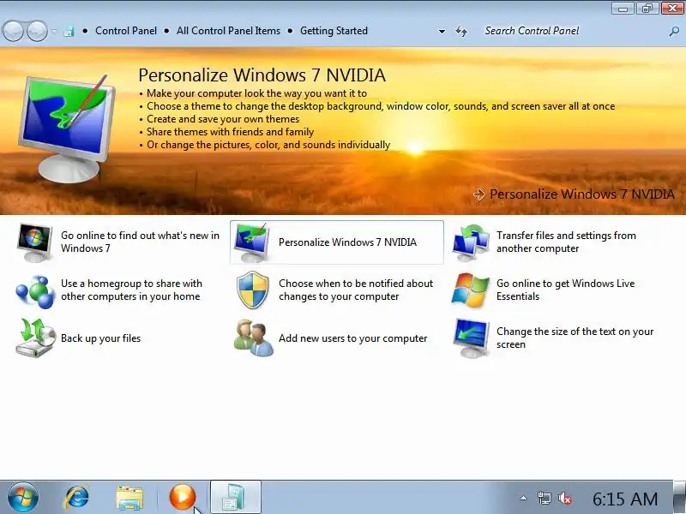Show hidden system tray icons arrow
The image size is (686, 514).
523,498
